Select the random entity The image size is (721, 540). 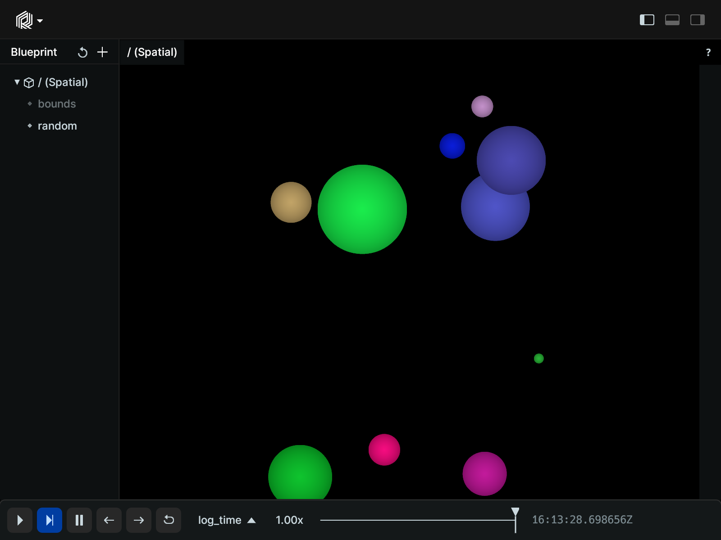point(57,126)
